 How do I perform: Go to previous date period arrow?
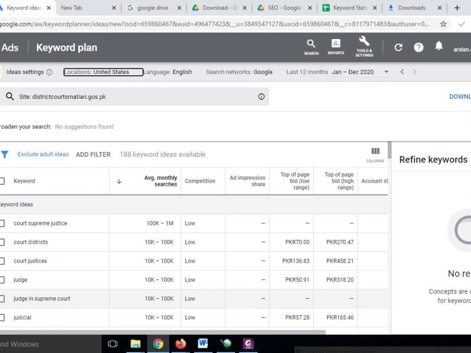point(402,72)
